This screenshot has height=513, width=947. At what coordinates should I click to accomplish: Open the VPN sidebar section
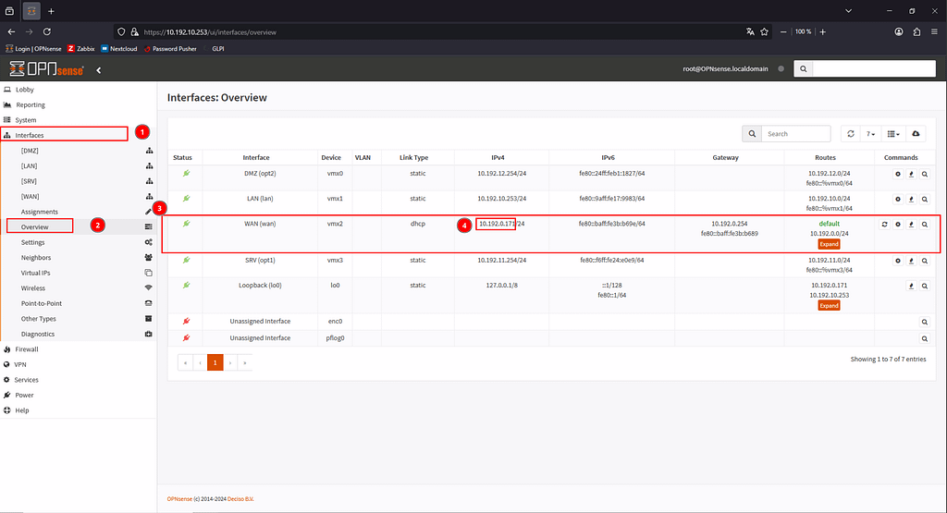(x=20, y=364)
